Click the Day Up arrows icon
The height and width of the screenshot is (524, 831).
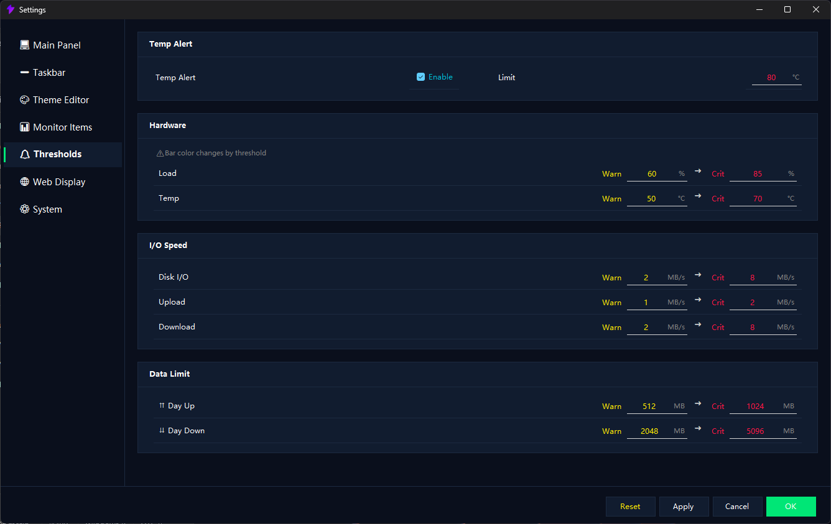(x=162, y=405)
